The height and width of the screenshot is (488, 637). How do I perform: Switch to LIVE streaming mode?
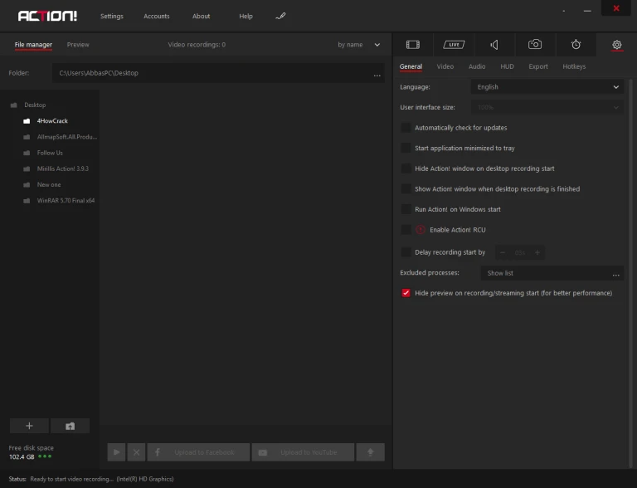[x=454, y=44]
